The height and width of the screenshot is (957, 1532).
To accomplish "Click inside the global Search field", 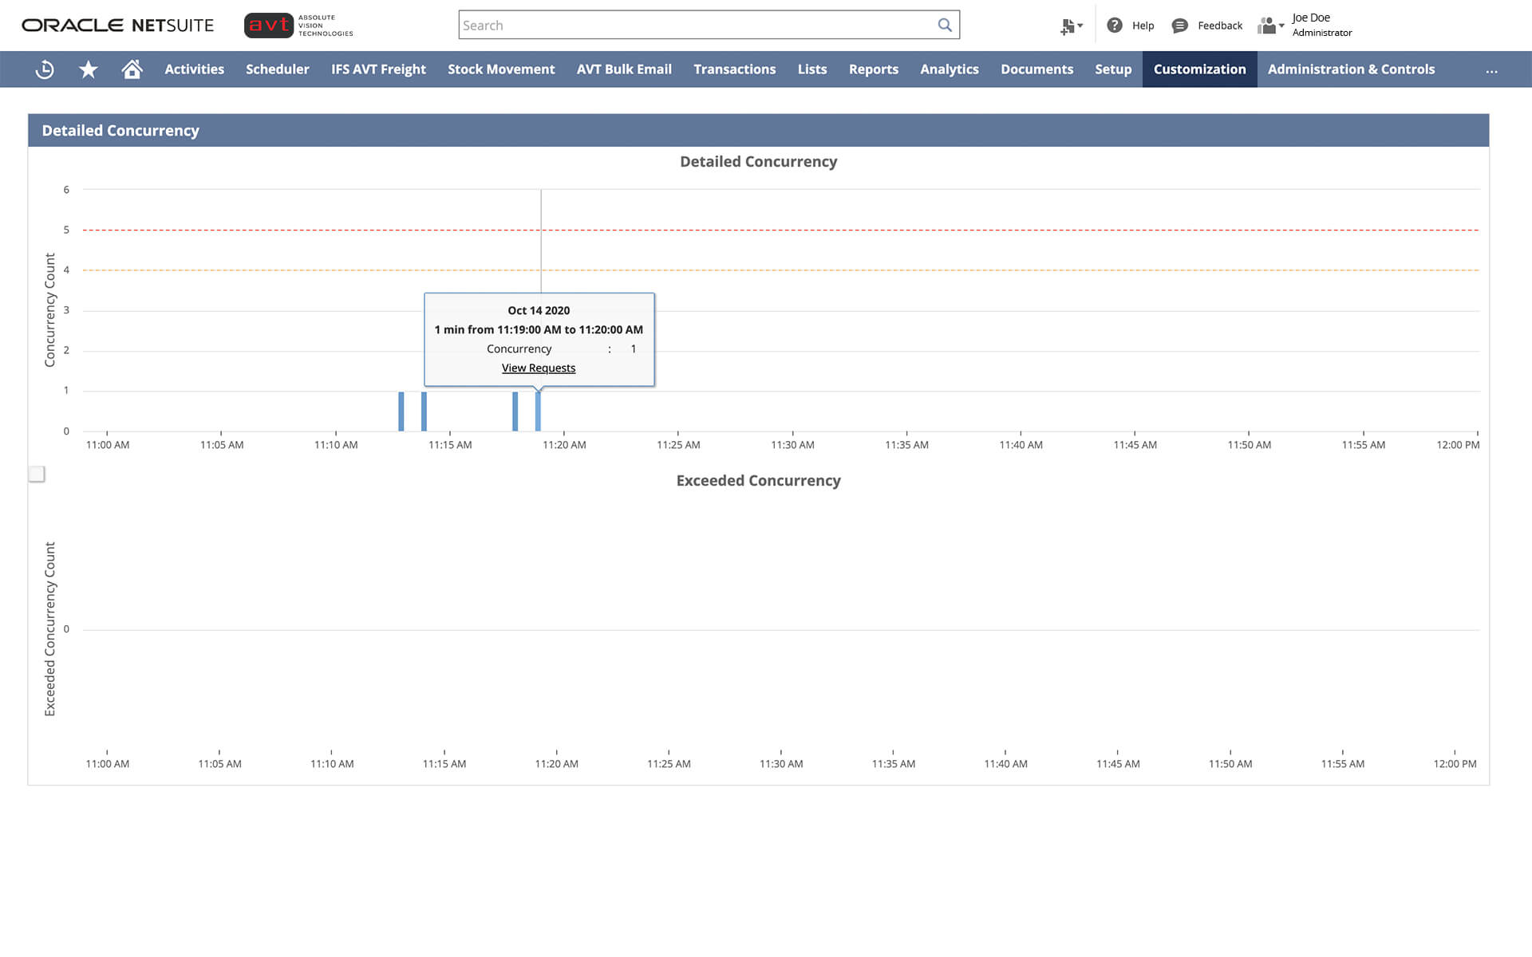I will point(694,25).
